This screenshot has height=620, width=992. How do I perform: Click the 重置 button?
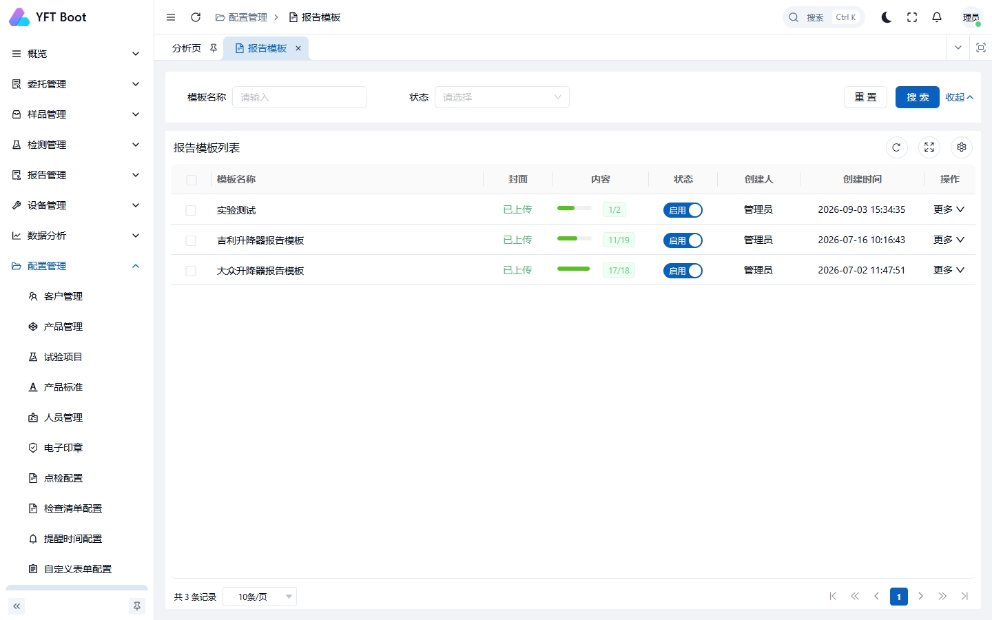point(865,97)
